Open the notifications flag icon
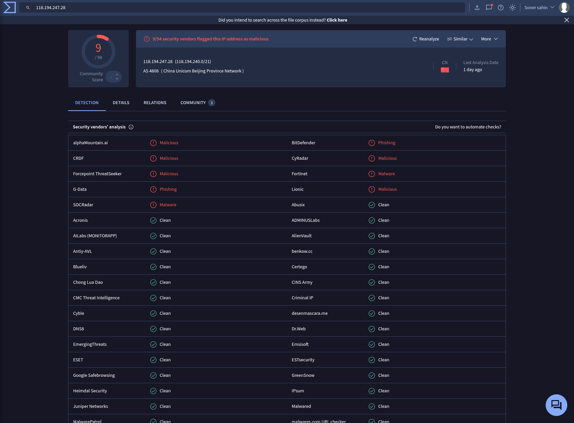The height and width of the screenshot is (423, 574). [x=489, y=7]
